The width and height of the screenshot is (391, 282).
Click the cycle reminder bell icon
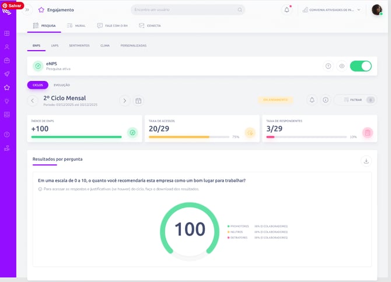[312, 100]
